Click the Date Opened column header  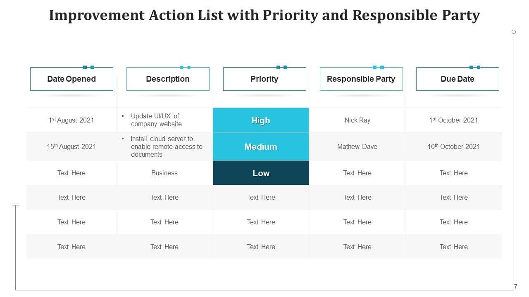coord(71,79)
